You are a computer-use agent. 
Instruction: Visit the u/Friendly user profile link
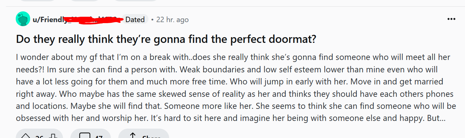tap(50, 19)
